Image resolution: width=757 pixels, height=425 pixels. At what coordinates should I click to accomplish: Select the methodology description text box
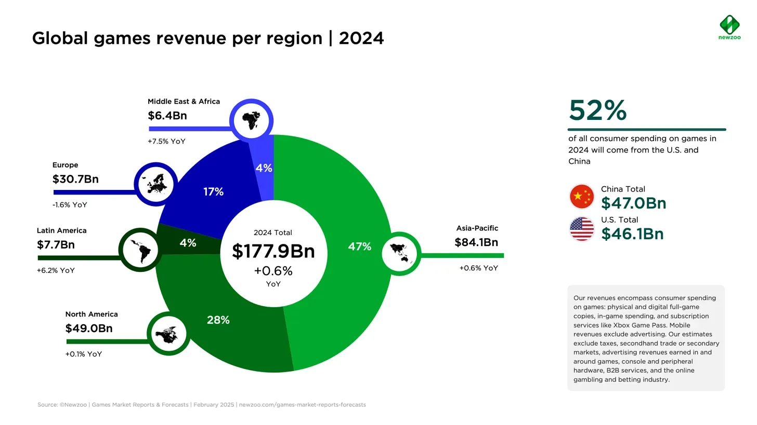click(x=646, y=337)
